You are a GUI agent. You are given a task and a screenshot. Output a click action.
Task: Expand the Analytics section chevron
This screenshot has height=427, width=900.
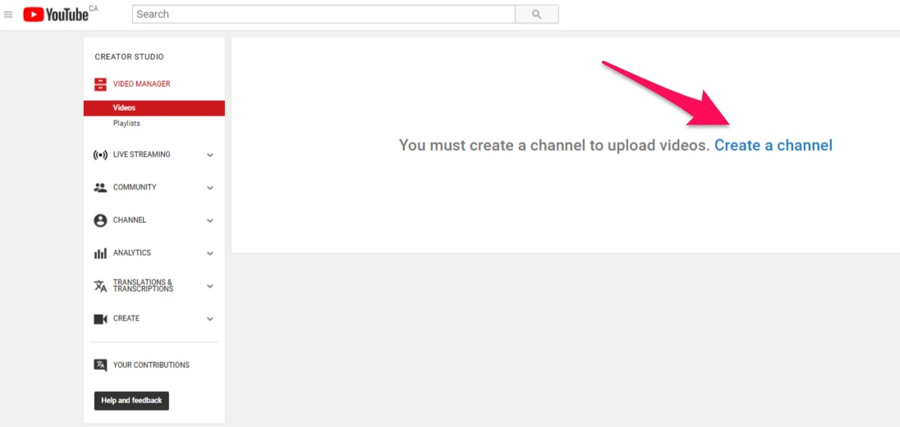point(210,253)
